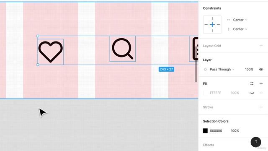Edit the 000000 hex color value
This screenshot has width=268, height=151.
(x=216, y=130)
